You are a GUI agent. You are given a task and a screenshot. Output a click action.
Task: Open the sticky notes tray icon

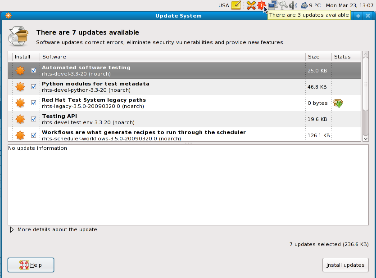click(x=236, y=5)
